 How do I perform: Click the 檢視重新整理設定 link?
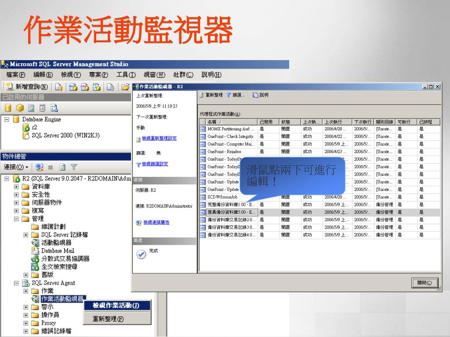159,138
